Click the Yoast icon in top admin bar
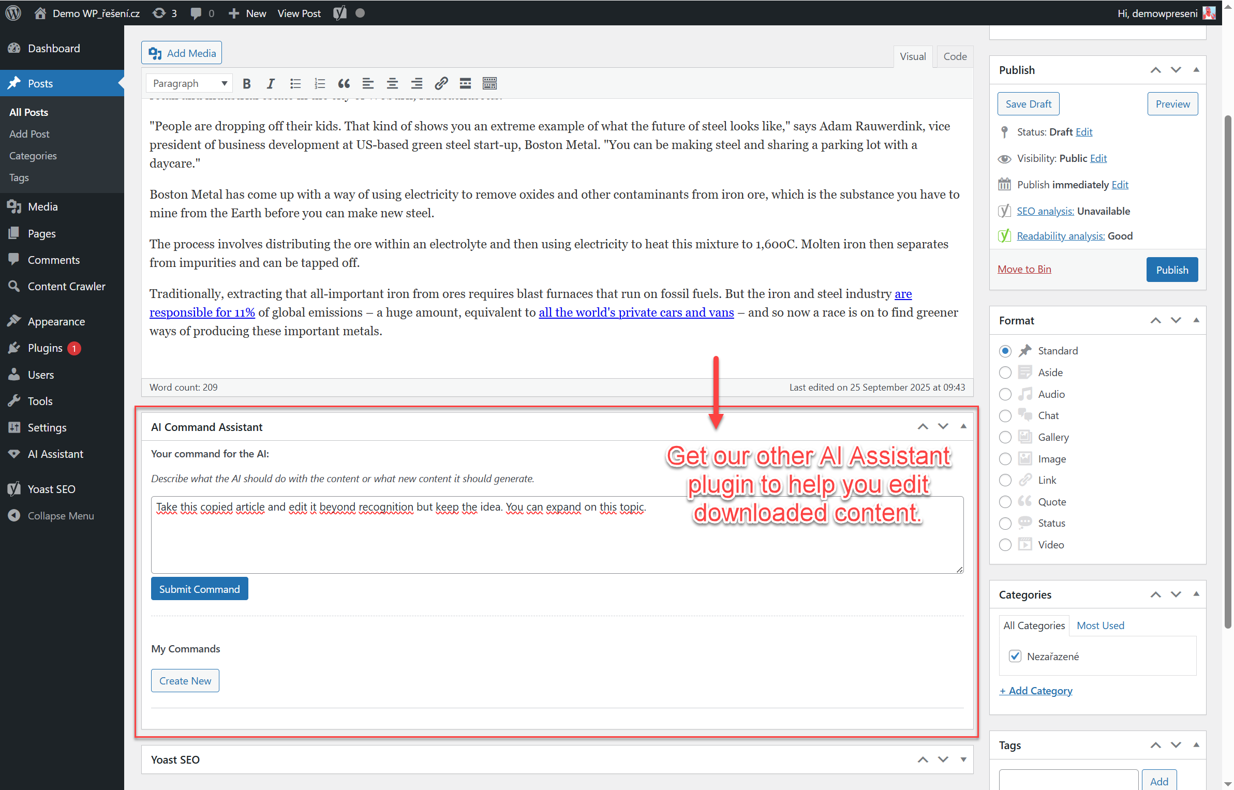Screen dimensions: 1234x790 pyautogui.click(x=340, y=13)
